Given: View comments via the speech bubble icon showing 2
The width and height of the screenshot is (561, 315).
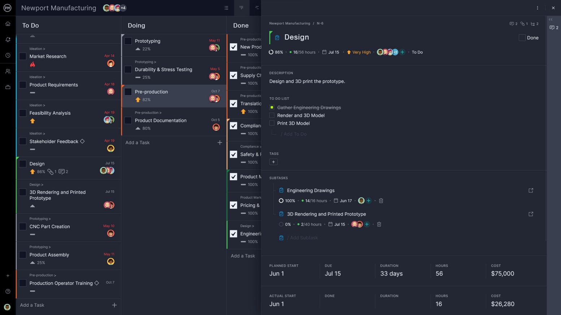Looking at the screenshot, I should [x=512, y=23].
